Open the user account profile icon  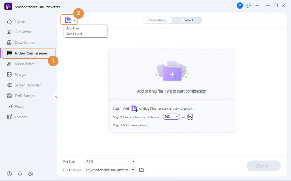click(x=240, y=6)
